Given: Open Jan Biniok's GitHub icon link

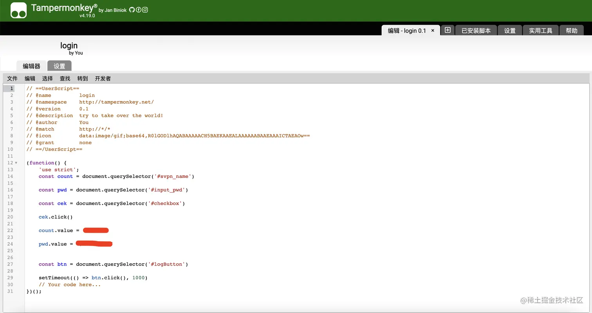Looking at the screenshot, I should [132, 10].
